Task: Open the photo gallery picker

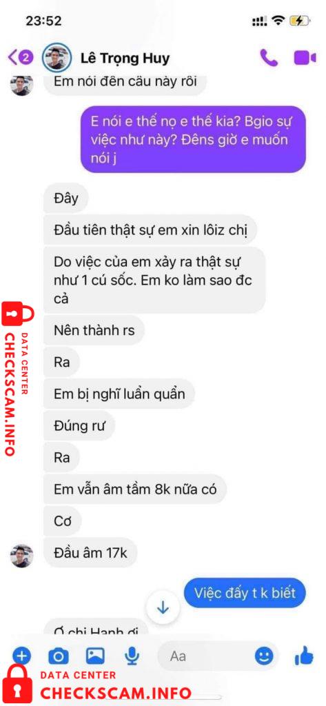Action: coord(96,656)
